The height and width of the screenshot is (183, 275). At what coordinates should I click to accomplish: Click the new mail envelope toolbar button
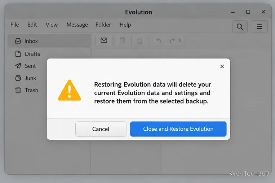(104, 40)
